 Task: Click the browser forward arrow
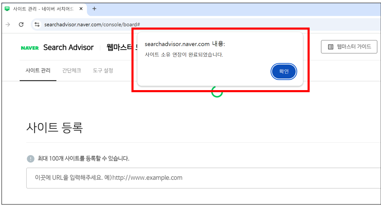8,25
